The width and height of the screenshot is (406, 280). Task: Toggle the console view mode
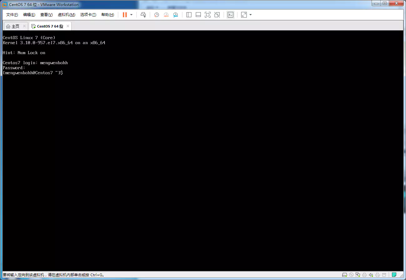[x=231, y=14]
